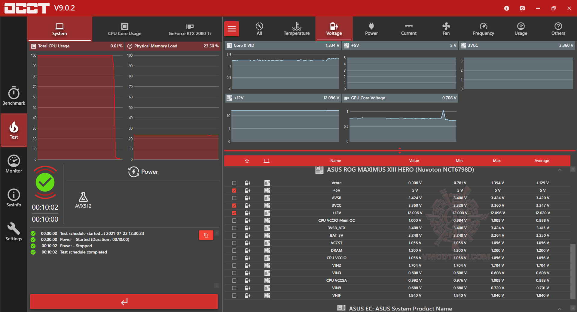Select the Frequency sensor category
Screen dimensions: 577x312
484,29
